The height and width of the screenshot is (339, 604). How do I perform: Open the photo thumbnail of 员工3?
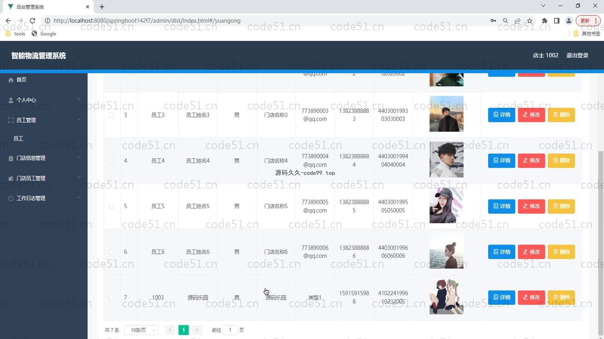pos(446,114)
